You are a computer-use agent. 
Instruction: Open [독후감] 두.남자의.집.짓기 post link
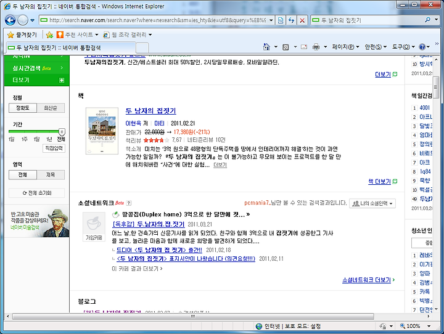149,224
